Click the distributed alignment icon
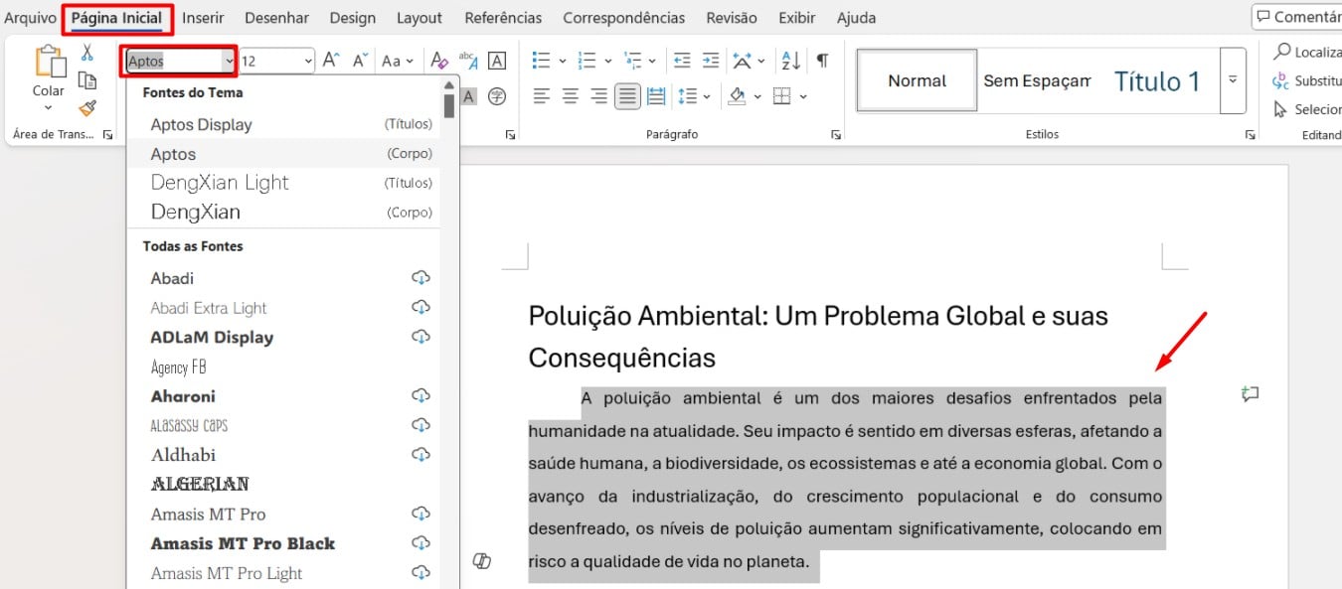The height and width of the screenshot is (589, 1342). (x=656, y=96)
